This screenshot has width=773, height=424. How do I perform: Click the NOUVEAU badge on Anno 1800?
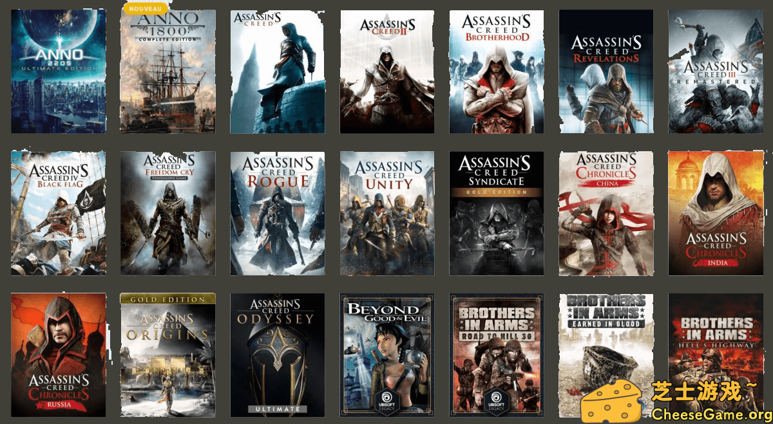tap(144, 9)
